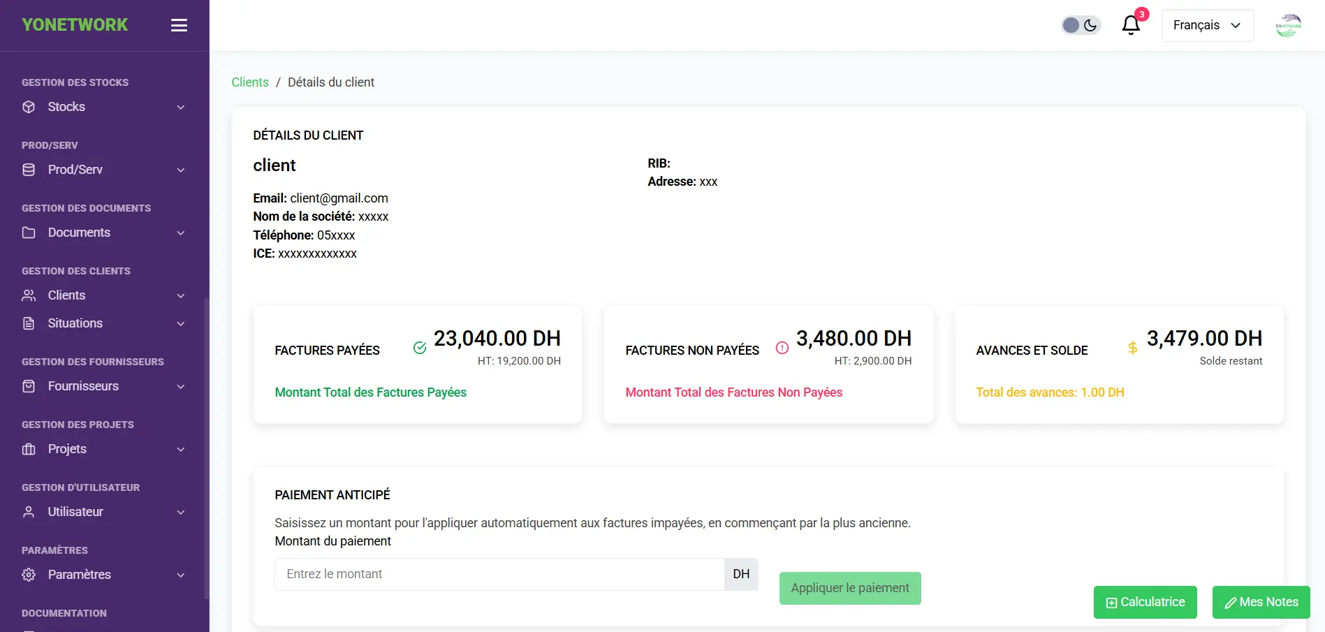Select the Situations document icon
This screenshot has width=1325, height=632.
[29, 323]
